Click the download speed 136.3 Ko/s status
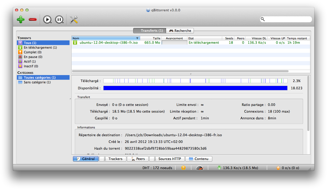The width and height of the screenshot is (327, 189). [241, 168]
